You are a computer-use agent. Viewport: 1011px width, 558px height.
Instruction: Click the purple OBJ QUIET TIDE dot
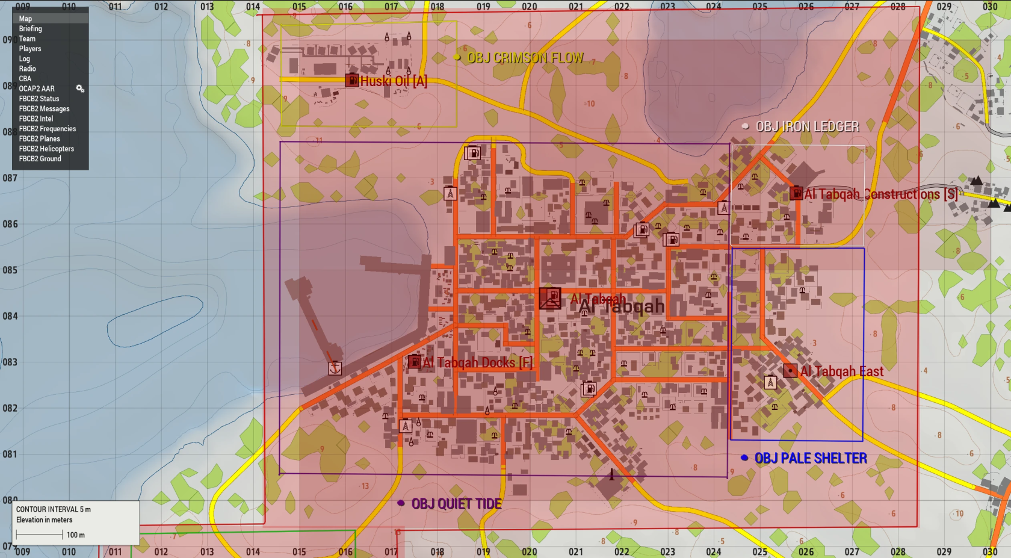[401, 503]
